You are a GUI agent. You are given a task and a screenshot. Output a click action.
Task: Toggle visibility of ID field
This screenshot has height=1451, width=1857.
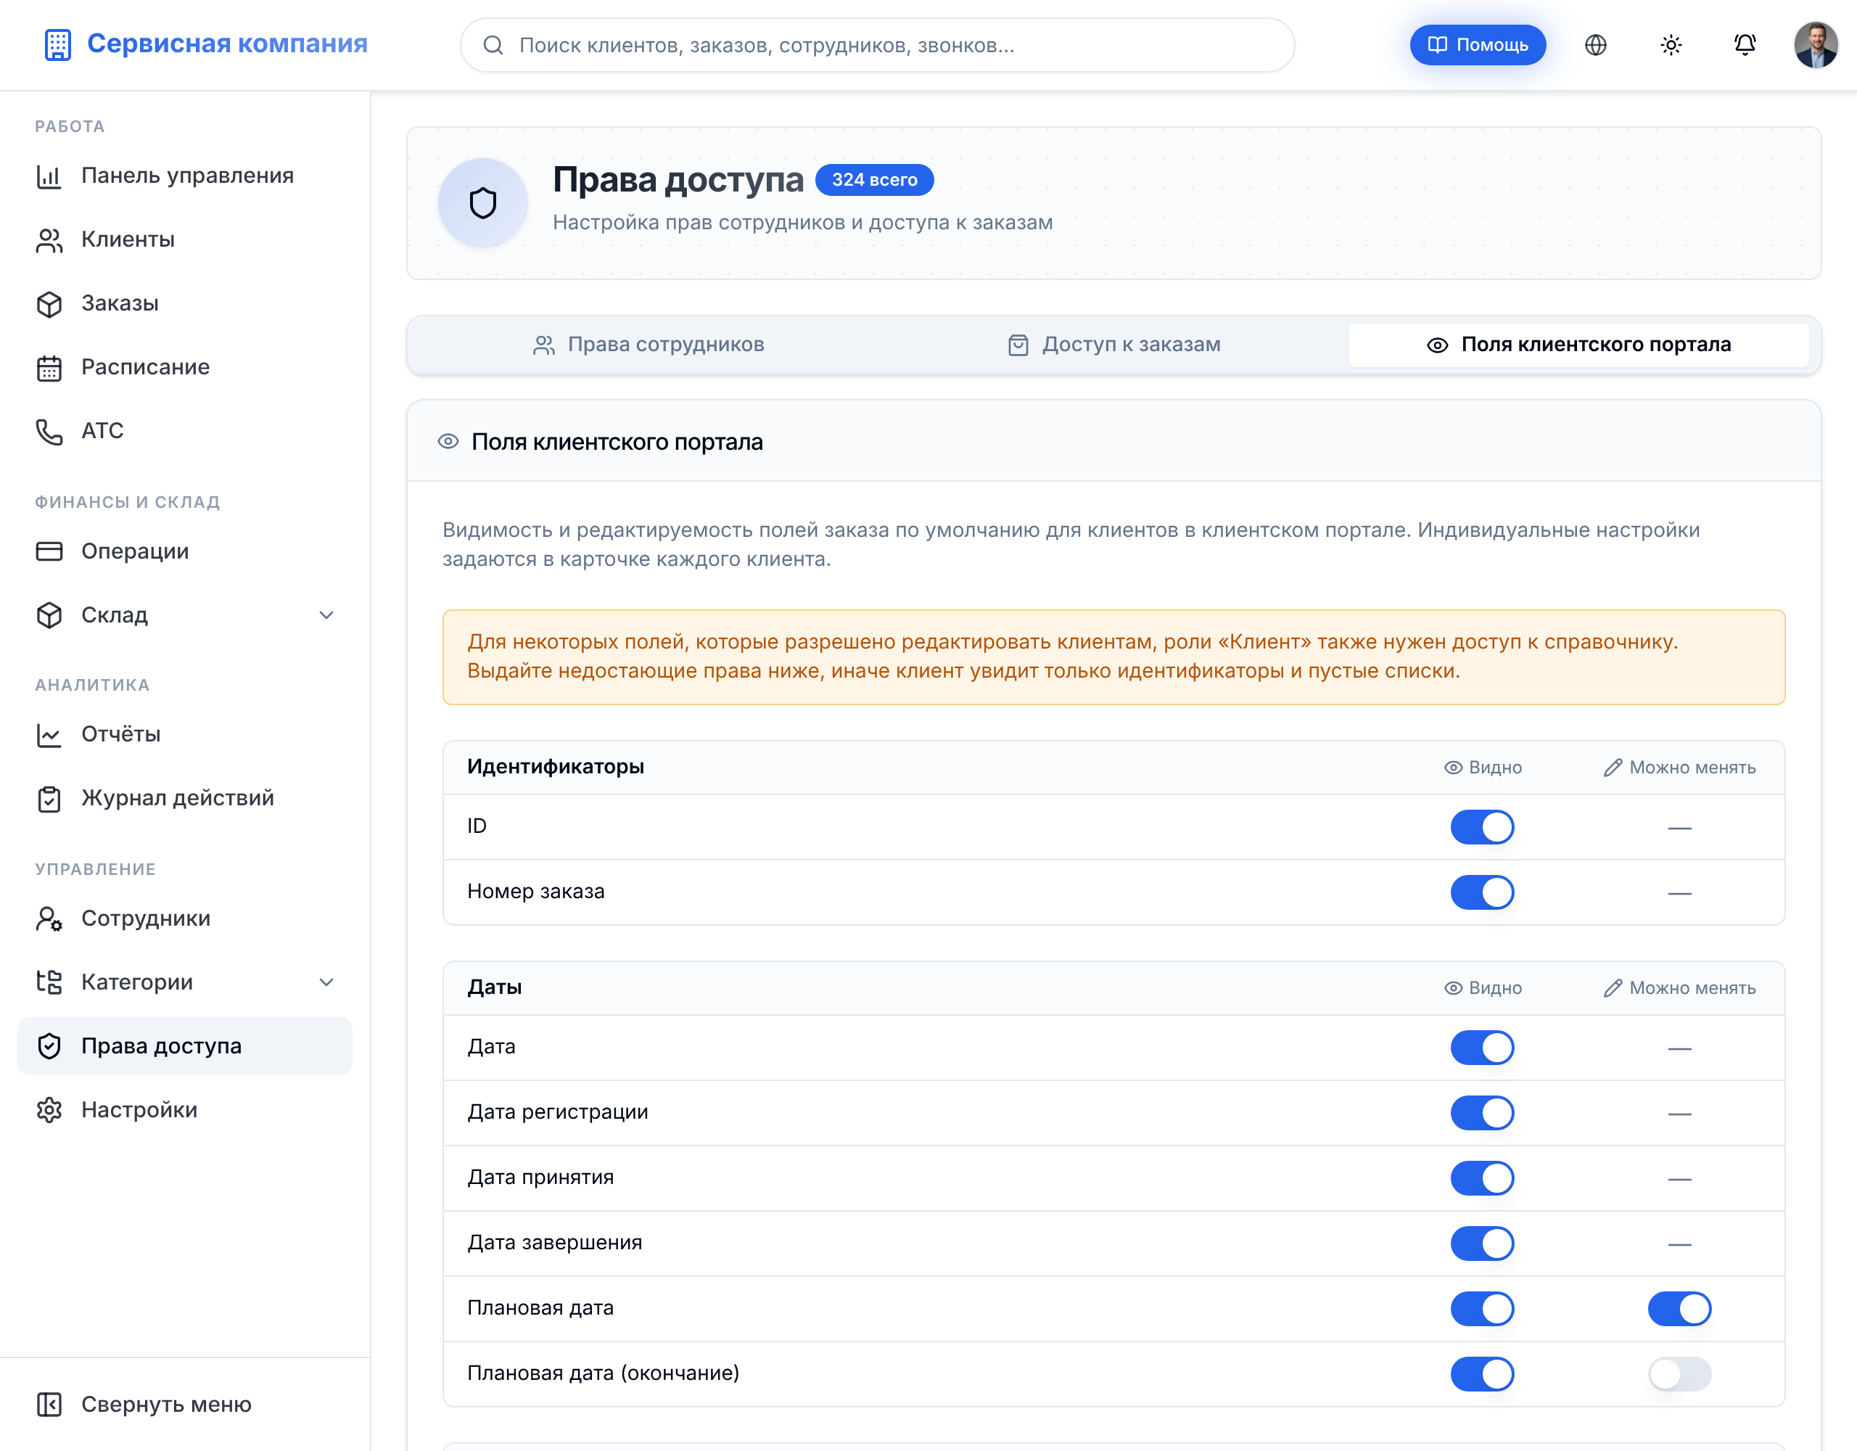pyautogui.click(x=1482, y=827)
